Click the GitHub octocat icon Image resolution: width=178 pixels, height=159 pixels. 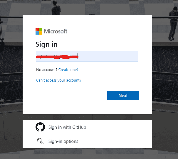[x=40, y=127]
